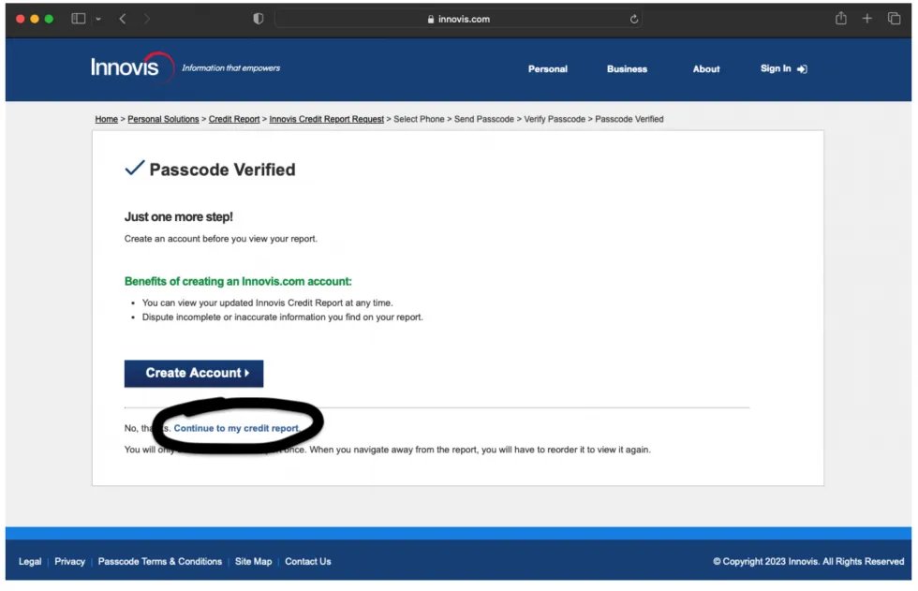
Task: Open the Personal menu
Action: [547, 69]
